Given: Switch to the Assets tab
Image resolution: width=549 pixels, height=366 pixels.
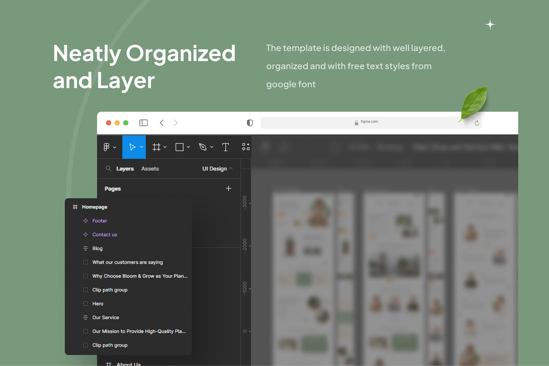Looking at the screenshot, I should point(150,168).
